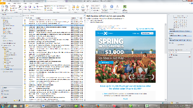Switch to the View ribbon tab
This screenshot has height=108, width=193.
point(31,3)
